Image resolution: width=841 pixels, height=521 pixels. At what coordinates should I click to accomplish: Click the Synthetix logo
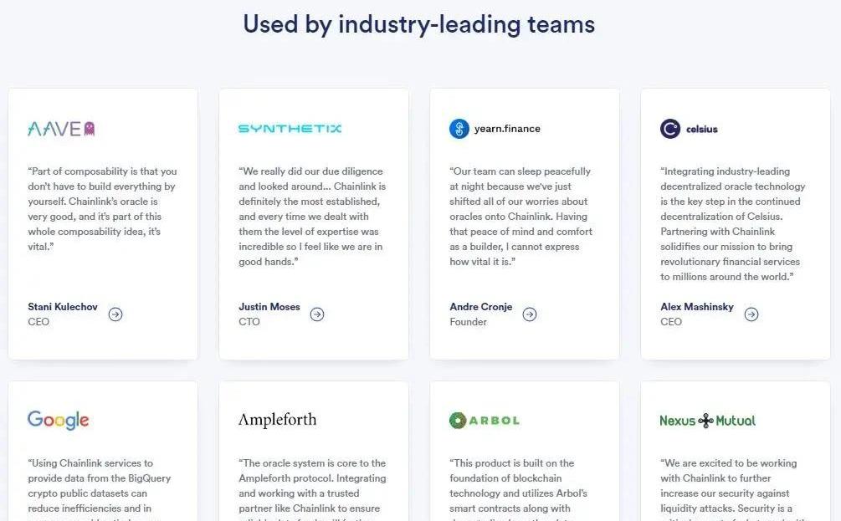290,129
